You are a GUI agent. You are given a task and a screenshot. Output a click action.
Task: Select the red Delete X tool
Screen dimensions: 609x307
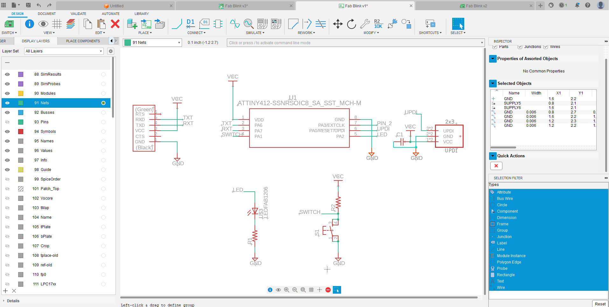tap(115, 24)
